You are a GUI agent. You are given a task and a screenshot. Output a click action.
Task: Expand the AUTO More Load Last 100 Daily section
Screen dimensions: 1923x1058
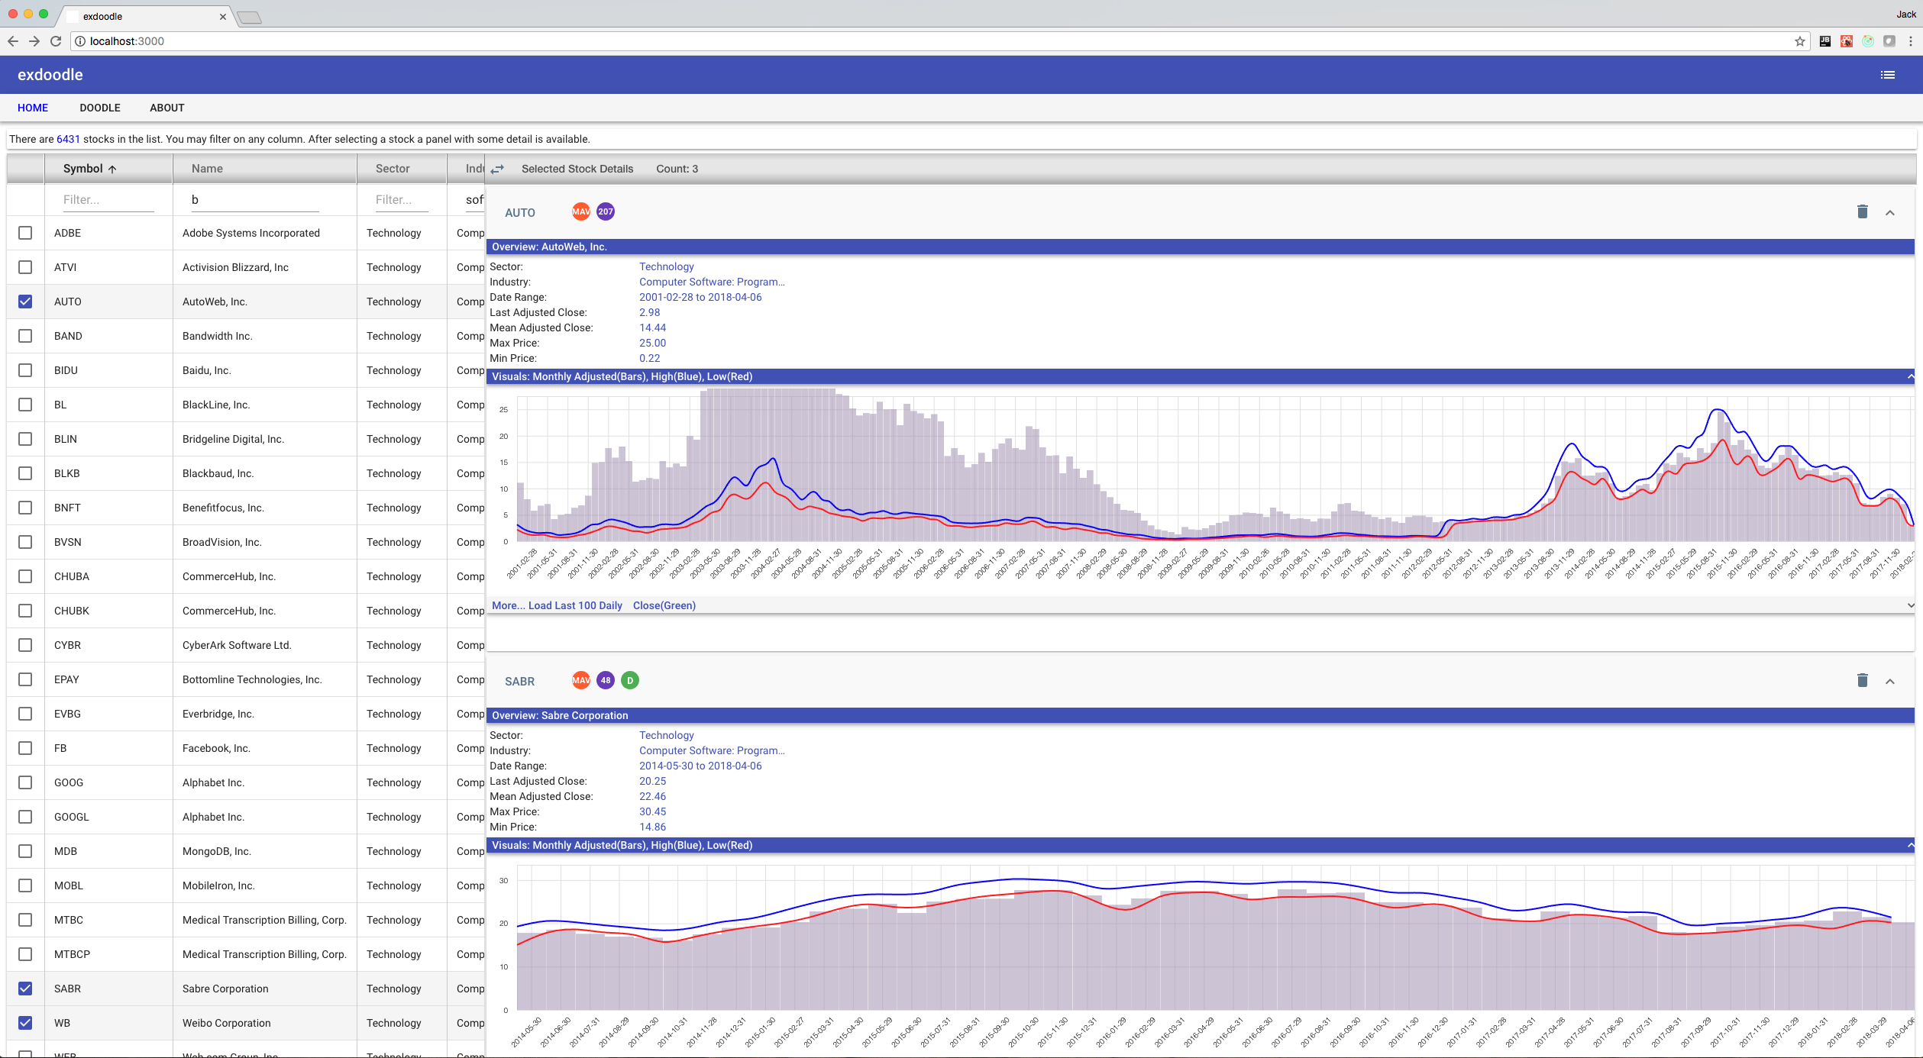tap(1910, 605)
